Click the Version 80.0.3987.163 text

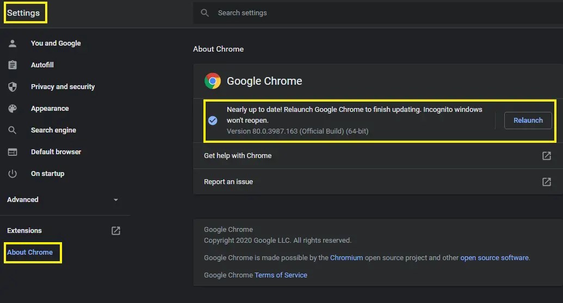click(x=298, y=131)
